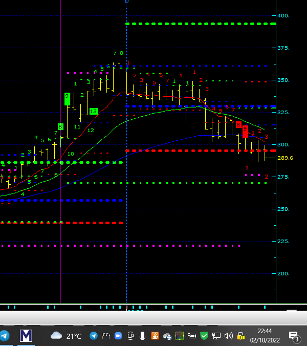
Task: Open the notification center with 3 notifications
Action: pyautogui.click(x=295, y=337)
